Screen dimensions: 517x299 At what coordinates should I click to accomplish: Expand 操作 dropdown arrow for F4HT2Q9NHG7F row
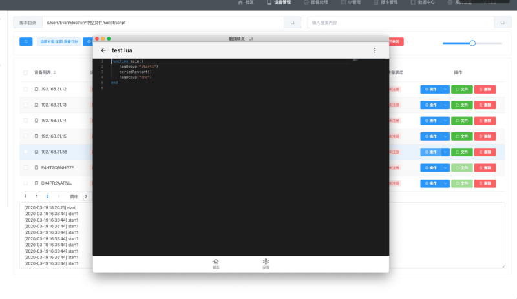[445, 168]
